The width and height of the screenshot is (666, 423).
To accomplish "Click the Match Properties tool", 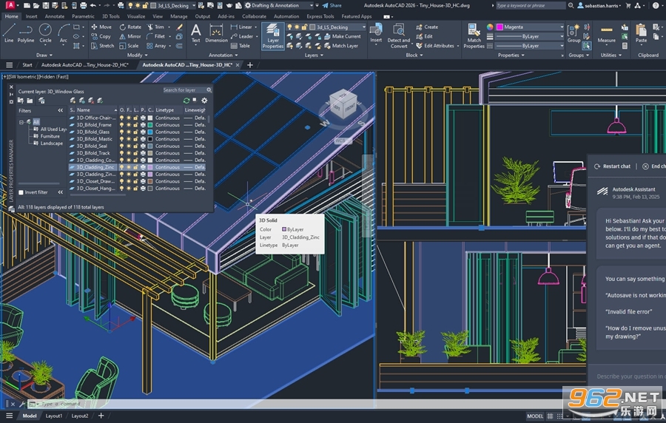I will coord(474,36).
